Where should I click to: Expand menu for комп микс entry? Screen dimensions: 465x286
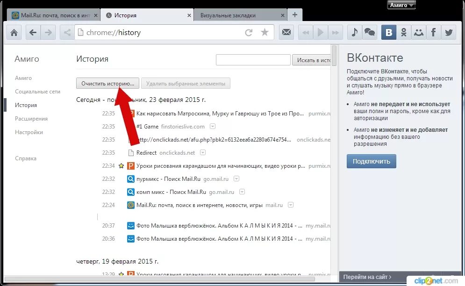point(242,192)
